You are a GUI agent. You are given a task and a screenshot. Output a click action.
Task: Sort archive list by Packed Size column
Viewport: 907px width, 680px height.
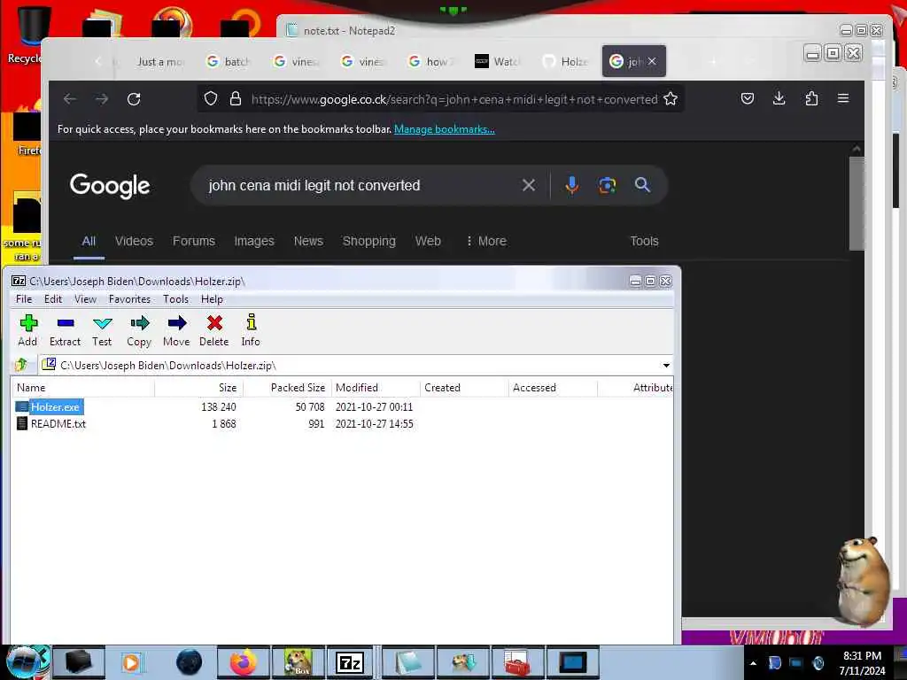288,388
